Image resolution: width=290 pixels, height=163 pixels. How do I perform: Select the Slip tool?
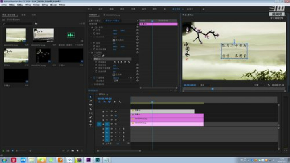(x=91, y=113)
